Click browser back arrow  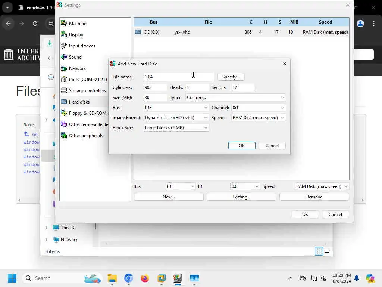(8, 24)
